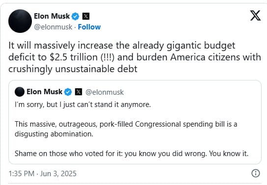This screenshot has height=185, width=267.
Task: Click the line about pork-filled Congressional spending bill
Action: coord(126,124)
